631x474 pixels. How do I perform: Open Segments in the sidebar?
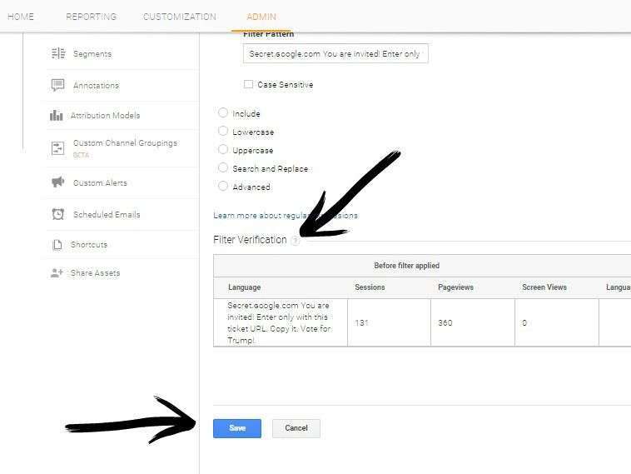[x=92, y=54]
